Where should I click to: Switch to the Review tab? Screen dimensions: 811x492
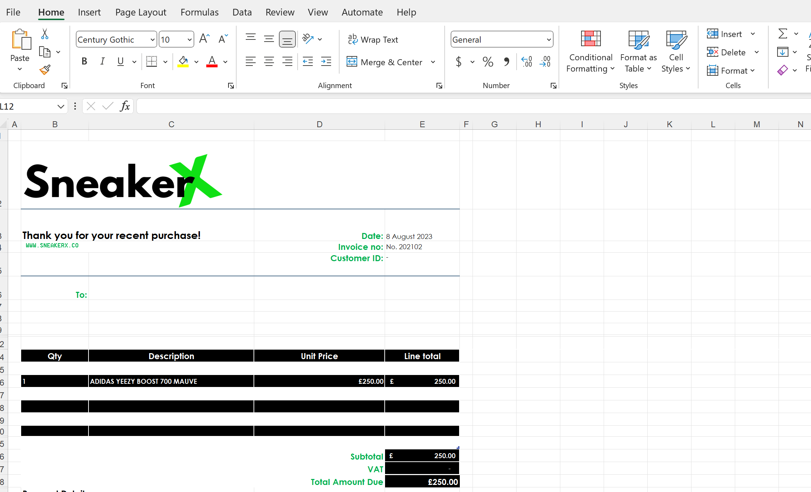(x=280, y=12)
